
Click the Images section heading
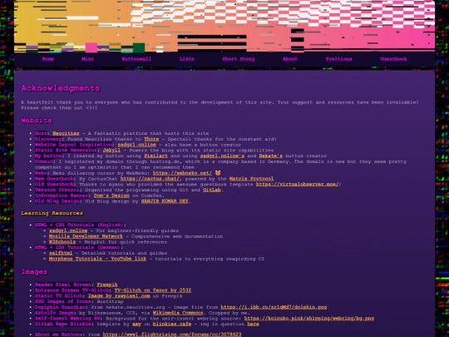coord(34,271)
